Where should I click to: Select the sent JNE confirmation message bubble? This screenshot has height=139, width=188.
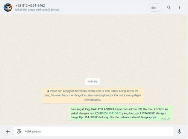click(x=120, y=113)
